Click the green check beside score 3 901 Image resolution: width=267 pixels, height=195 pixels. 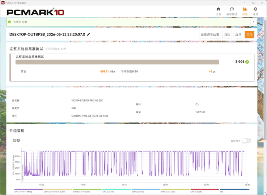(247, 62)
